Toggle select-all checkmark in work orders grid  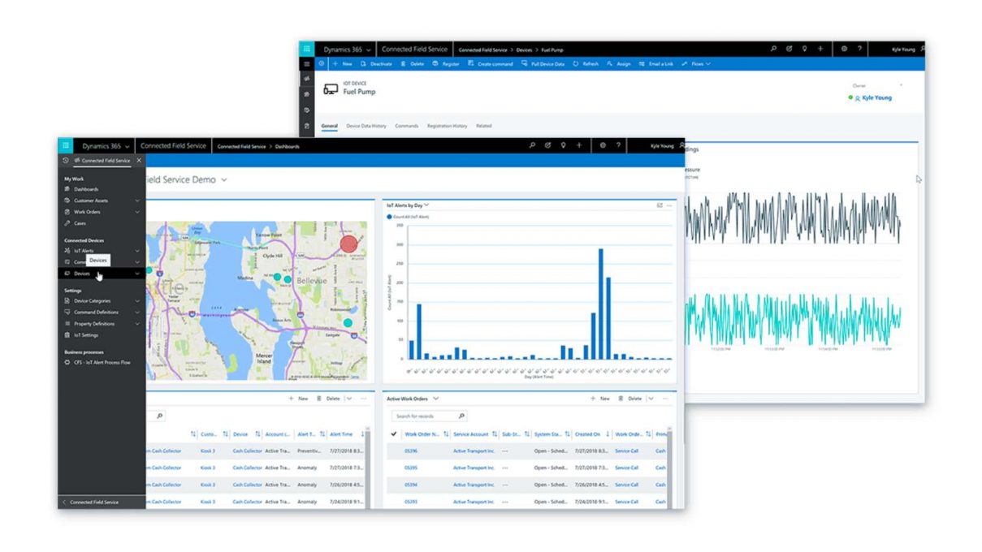(x=394, y=434)
